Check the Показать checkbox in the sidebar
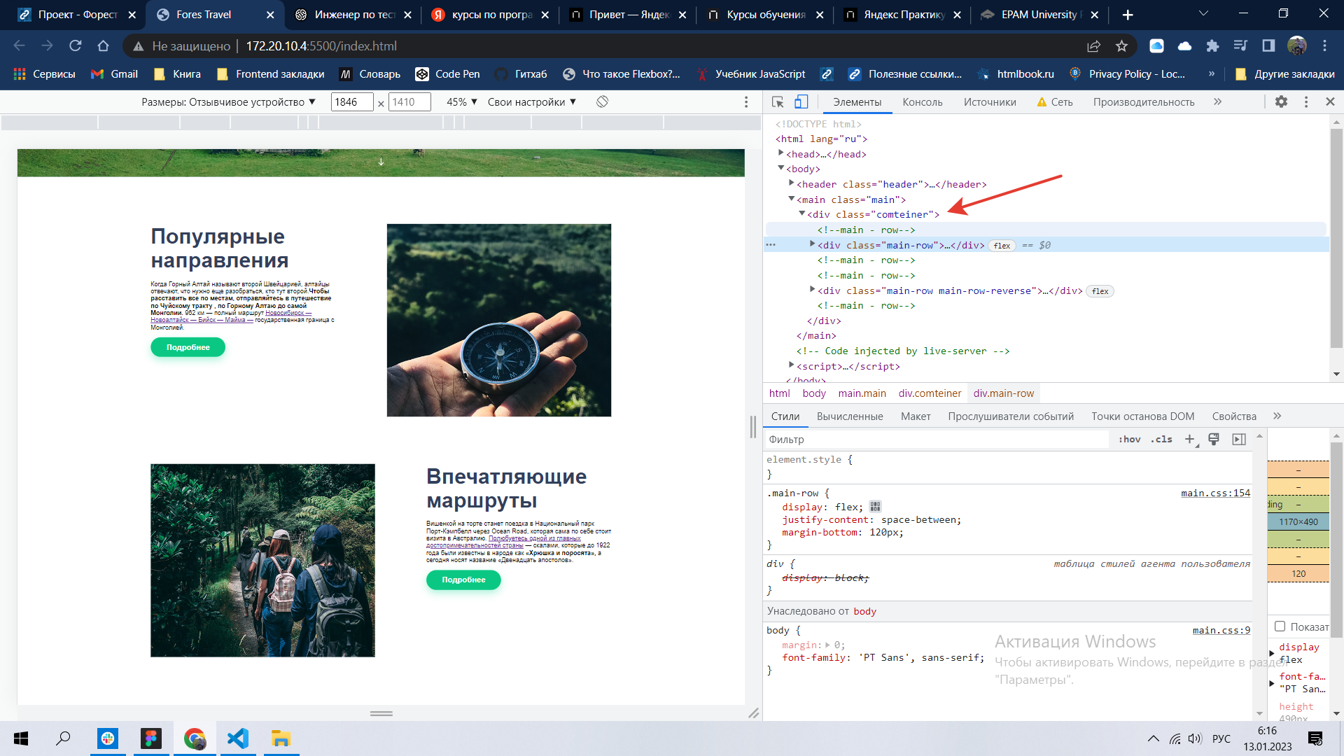The width and height of the screenshot is (1344, 756). [1280, 626]
